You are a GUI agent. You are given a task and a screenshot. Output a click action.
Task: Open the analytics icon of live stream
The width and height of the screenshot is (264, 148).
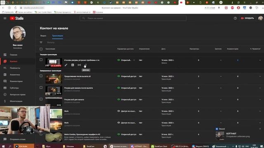[x=73, y=65]
